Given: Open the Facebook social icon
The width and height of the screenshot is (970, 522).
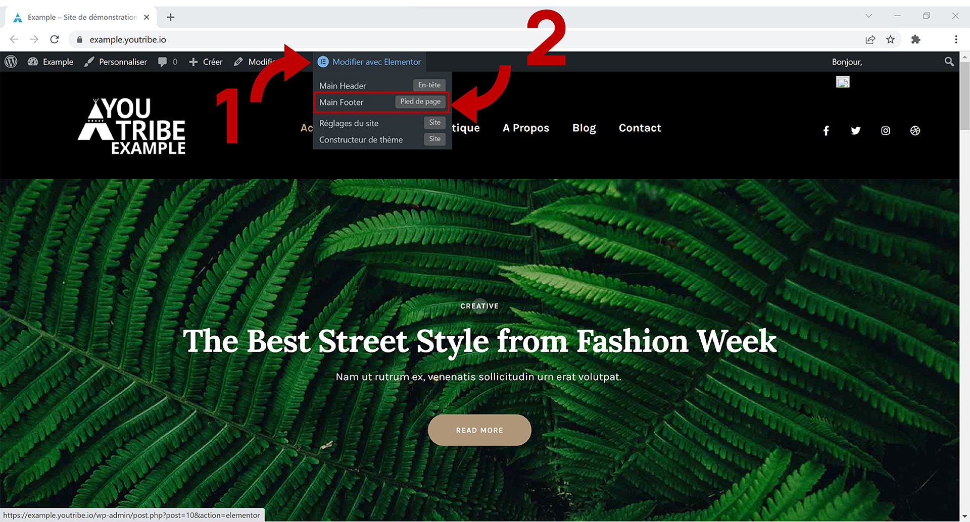Looking at the screenshot, I should point(826,131).
